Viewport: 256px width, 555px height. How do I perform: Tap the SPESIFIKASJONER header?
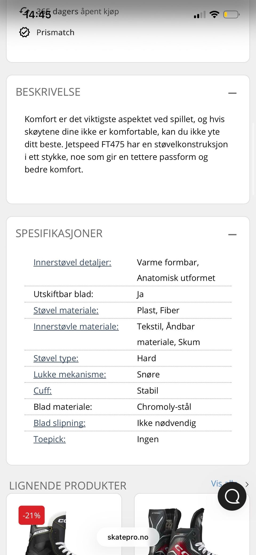[x=59, y=234]
